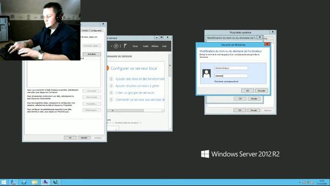Close the iSCSI initiator properties window
The image size is (330, 186).
point(103,24)
